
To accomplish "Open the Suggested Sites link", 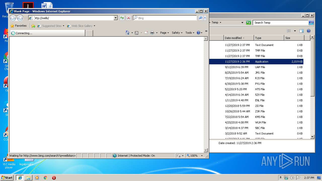I will (x=51, y=26).
